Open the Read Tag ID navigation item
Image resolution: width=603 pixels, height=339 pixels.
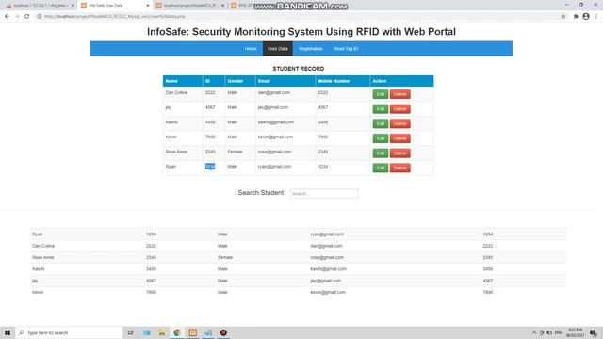click(x=346, y=49)
